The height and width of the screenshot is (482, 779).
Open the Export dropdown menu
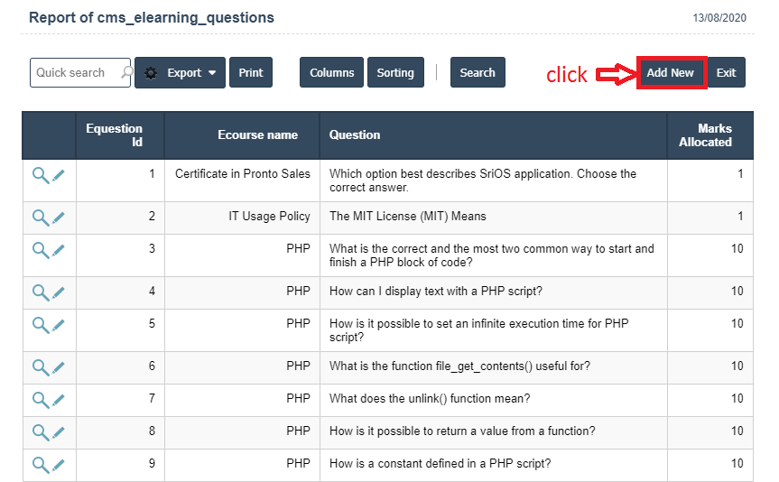coord(181,73)
